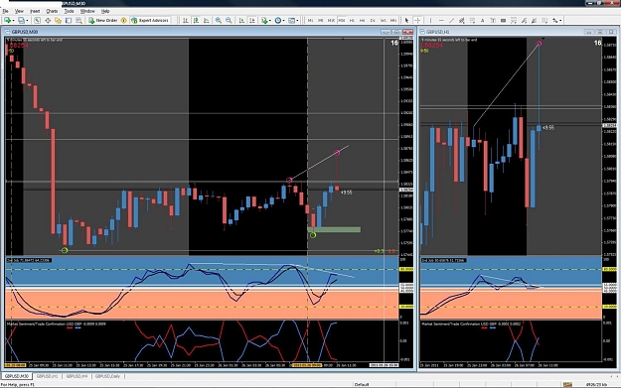Select the W1 timeframe button
The width and height of the screenshot is (621, 388).
coord(383,20)
